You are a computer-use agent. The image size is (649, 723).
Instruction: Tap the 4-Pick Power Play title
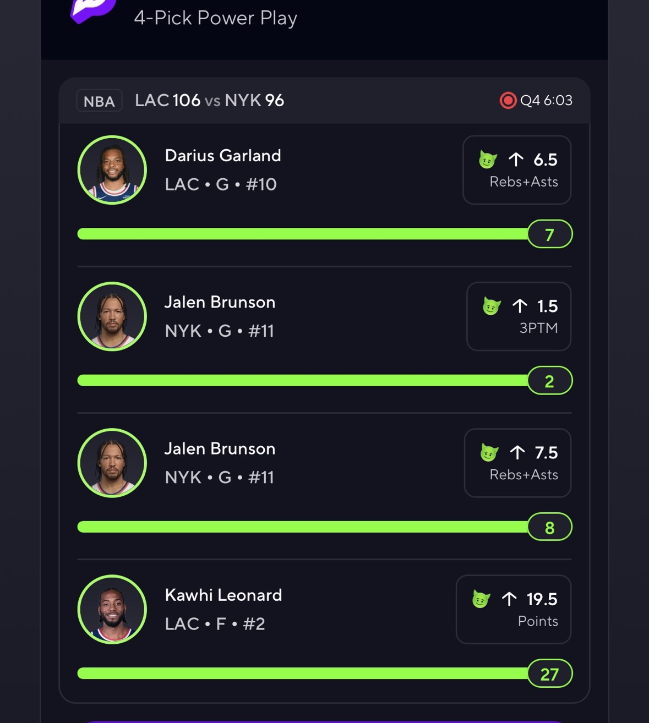coord(215,18)
